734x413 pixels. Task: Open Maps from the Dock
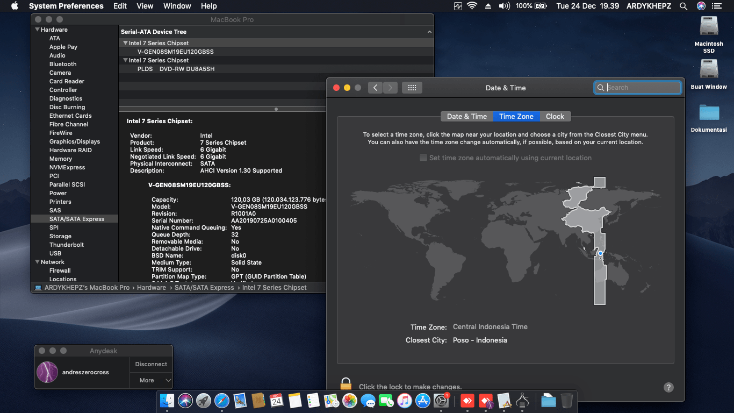tap(331, 401)
